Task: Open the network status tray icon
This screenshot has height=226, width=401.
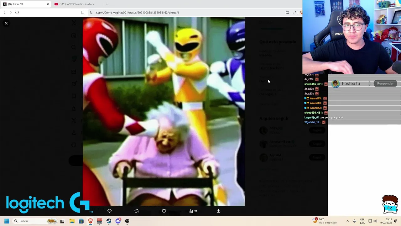Action: [370, 221]
